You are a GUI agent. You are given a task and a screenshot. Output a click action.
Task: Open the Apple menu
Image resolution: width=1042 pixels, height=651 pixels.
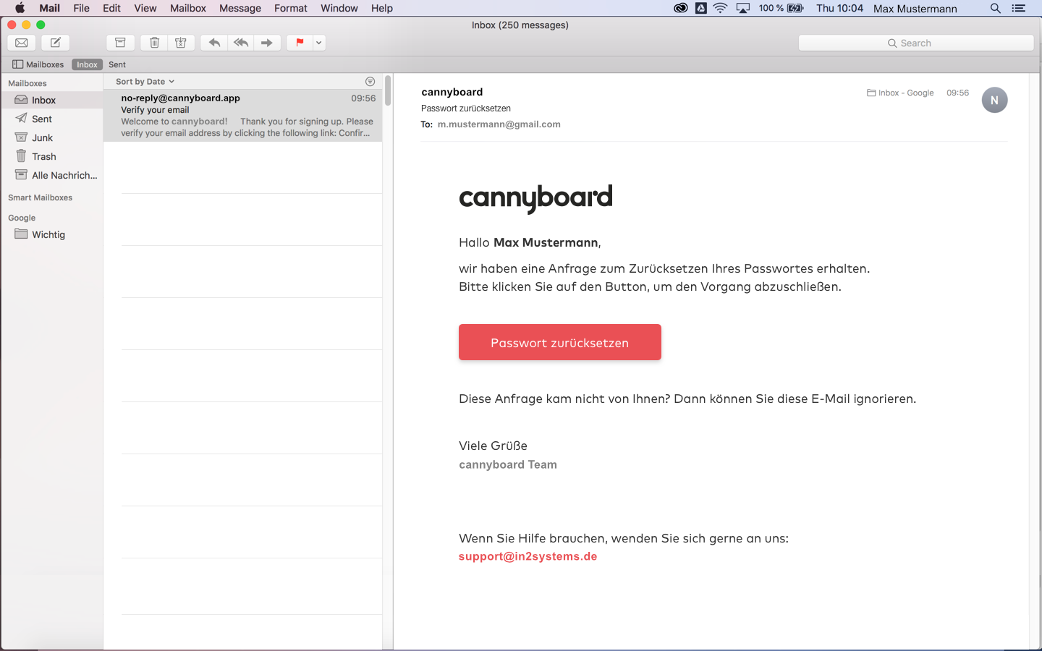20,8
